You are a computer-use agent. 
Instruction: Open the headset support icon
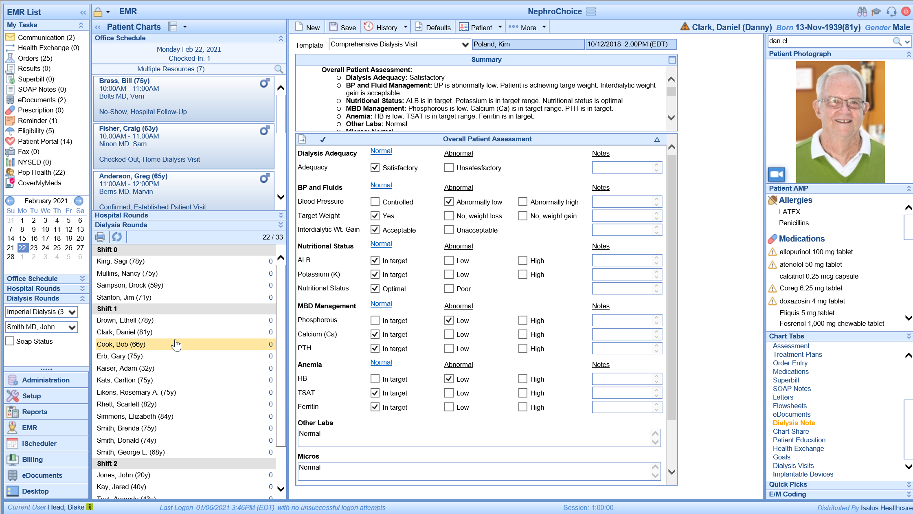coord(891,11)
